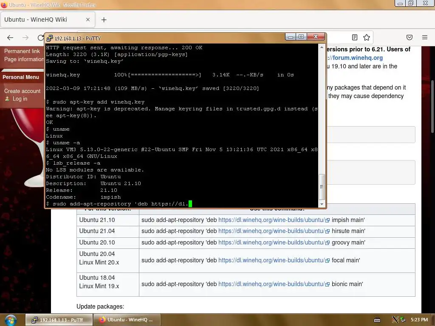The width and height of the screenshot is (435, 326).
Task: Click in the PuTTY terminal area
Action: click(182, 126)
